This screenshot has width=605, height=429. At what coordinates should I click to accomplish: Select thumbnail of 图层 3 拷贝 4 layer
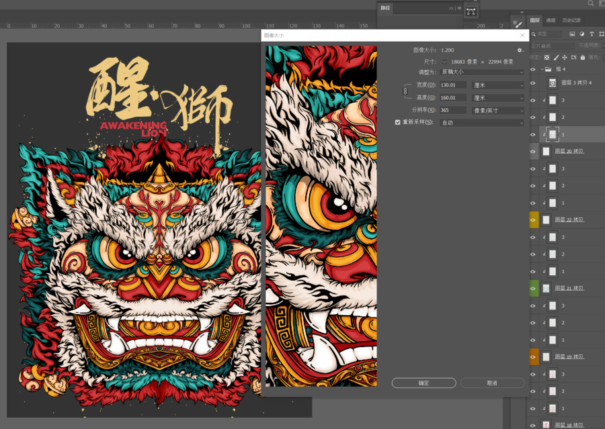(x=553, y=83)
